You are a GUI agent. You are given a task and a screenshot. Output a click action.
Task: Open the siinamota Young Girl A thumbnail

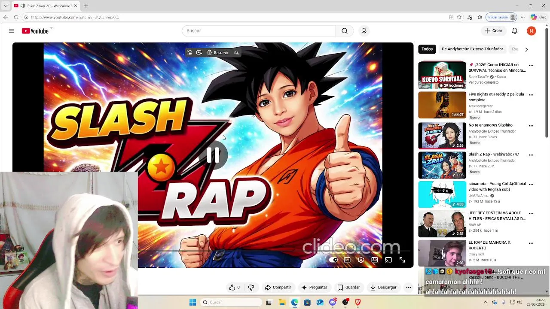442,194
